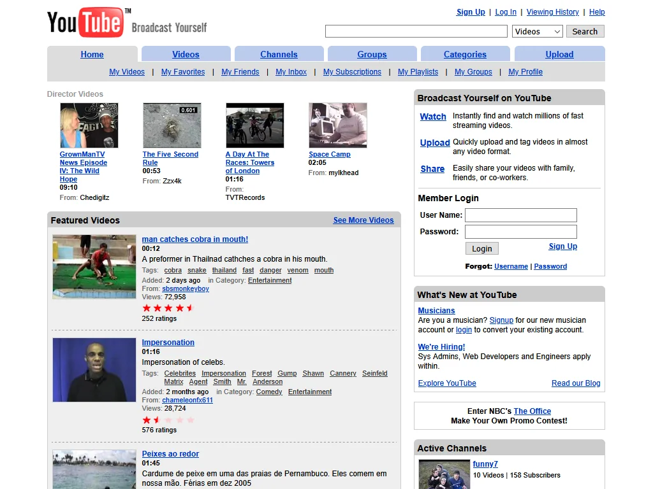Image resolution: width=653 pixels, height=489 pixels.
Task: Open The Five Second Rule thumbnail
Action: (172, 125)
